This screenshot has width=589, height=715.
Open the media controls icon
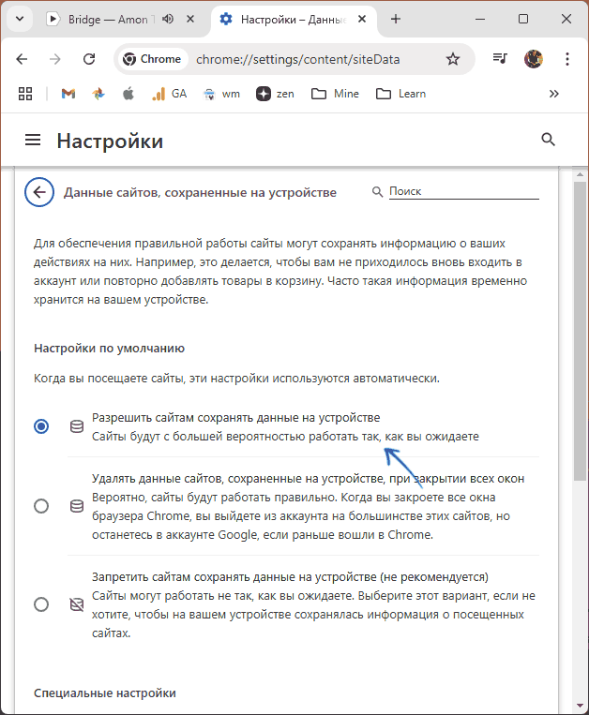(500, 59)
